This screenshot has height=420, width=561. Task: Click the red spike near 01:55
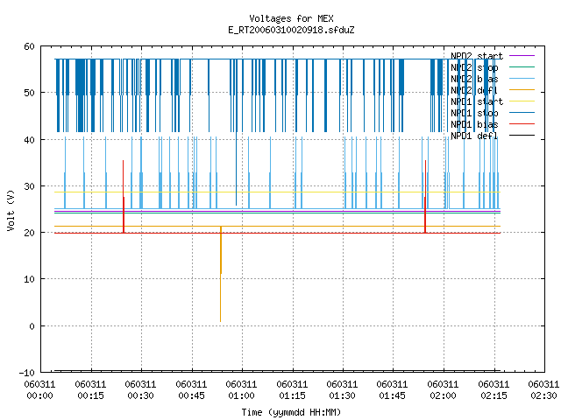coord(425,196)
